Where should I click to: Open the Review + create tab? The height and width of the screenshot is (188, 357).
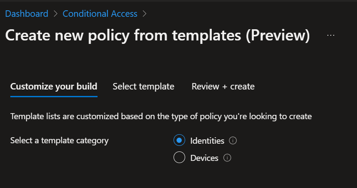[x=223, y=86]
